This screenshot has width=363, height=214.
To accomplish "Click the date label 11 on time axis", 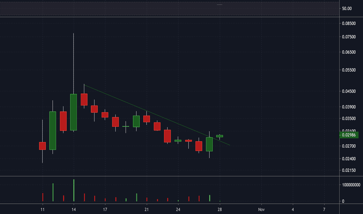I will 42,209.
